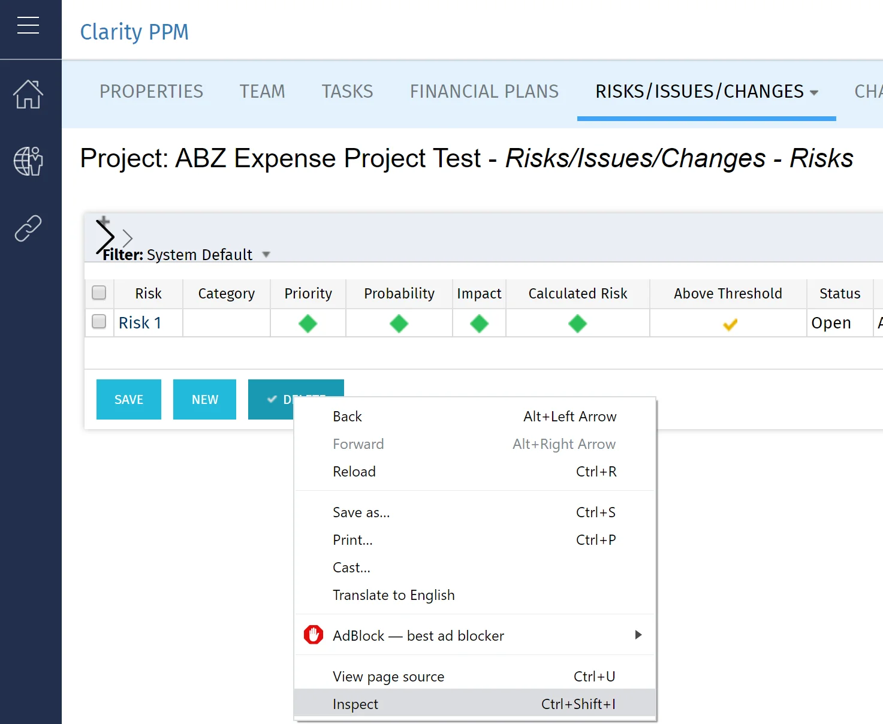Click the Probability green diamond for Risk 1
The width and height of the screenshot is (883, 724).
(399, 324)
